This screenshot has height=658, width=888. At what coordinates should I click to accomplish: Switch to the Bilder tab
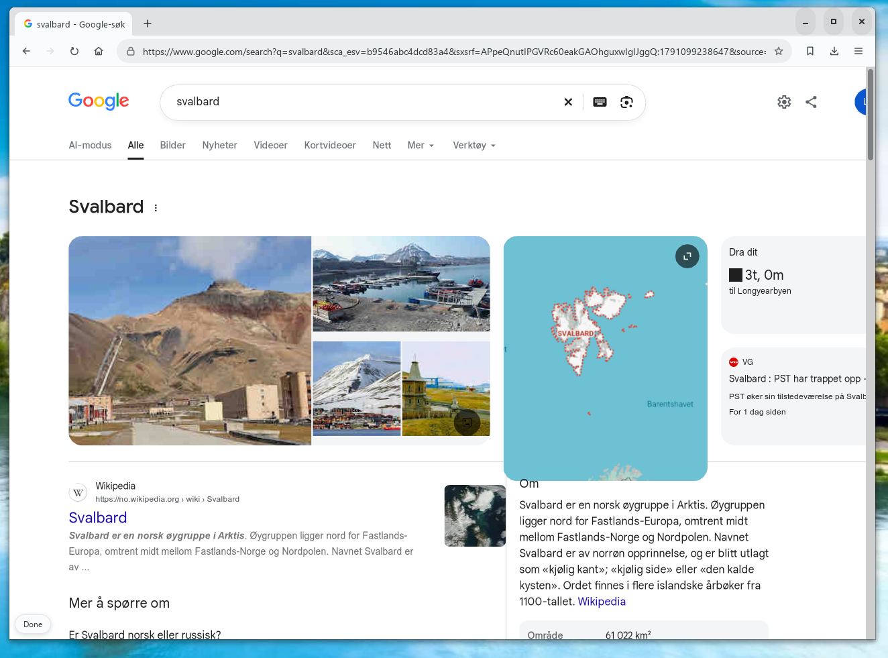pos(172,146)
